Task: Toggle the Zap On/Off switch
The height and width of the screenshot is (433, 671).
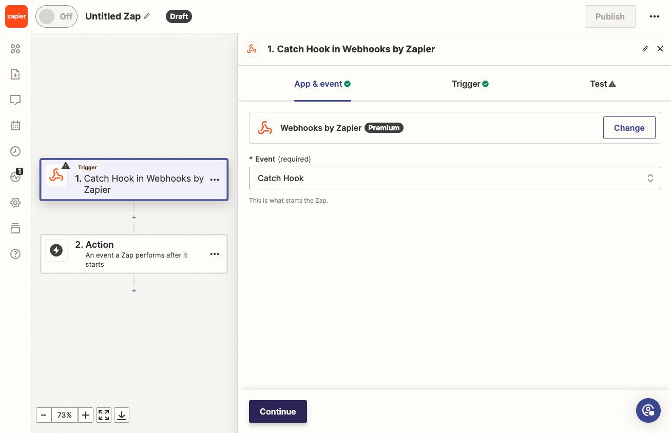Action: 56,16
